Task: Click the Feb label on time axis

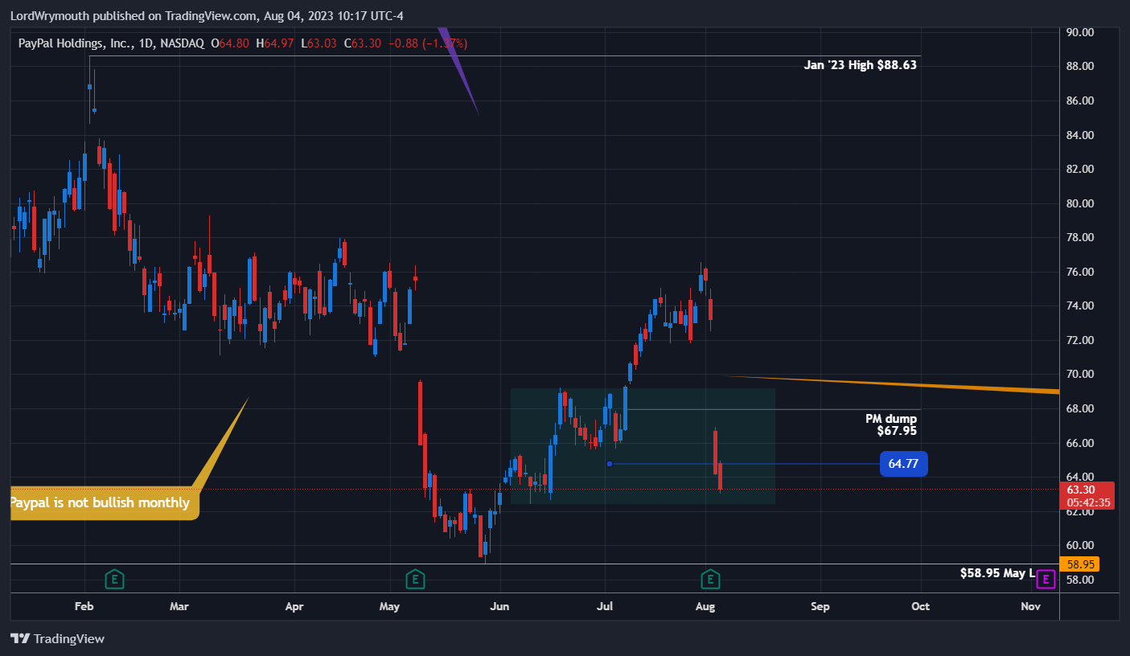Action: pyautogui.click(x=85, y=606)
